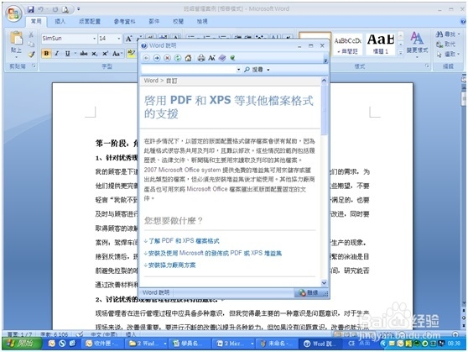468x352 pixels.
Task: Toggle Bold formatting
Action: 46,54
